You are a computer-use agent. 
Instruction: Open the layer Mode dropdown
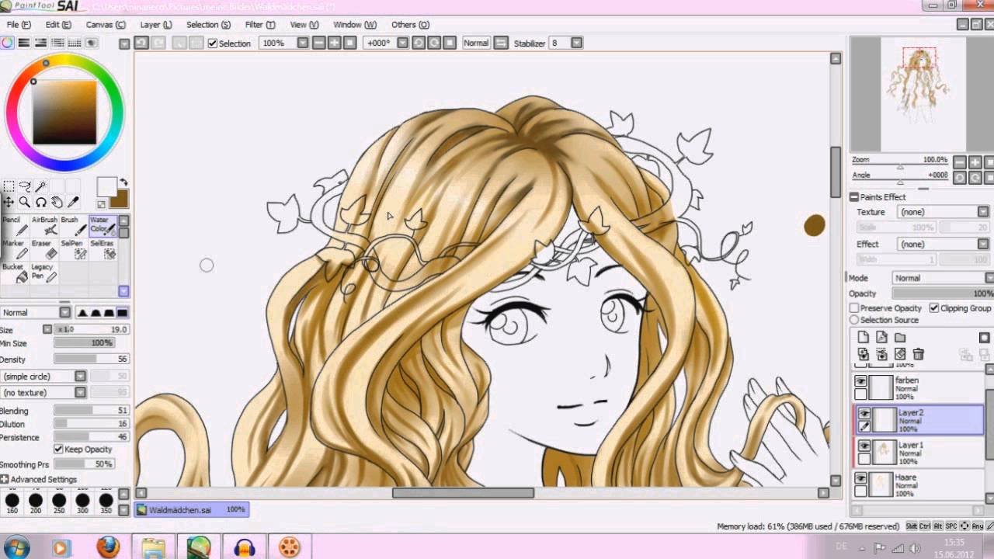point(989,278)
